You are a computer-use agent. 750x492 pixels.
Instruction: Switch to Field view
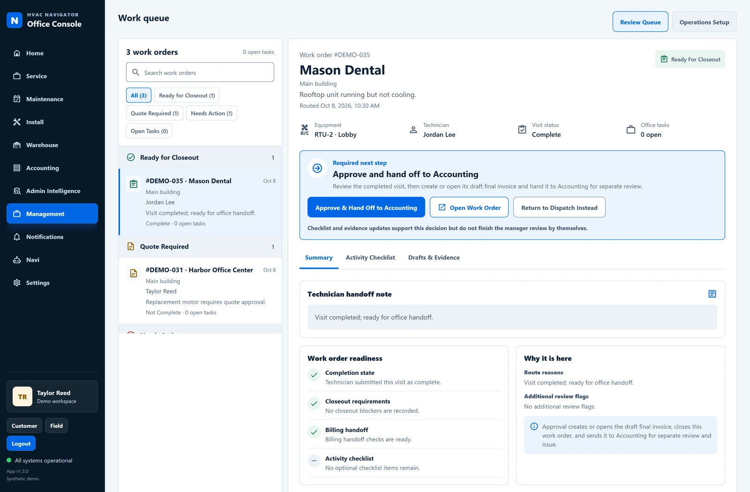pos(56,425)
